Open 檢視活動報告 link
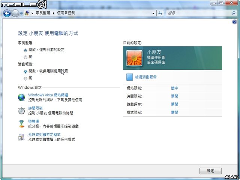Image resolution: width=240 pixels, height=180 pixels. click(x=146, y=77)
